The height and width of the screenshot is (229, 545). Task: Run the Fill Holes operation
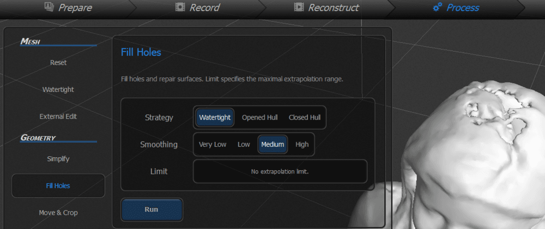point(152,209)
